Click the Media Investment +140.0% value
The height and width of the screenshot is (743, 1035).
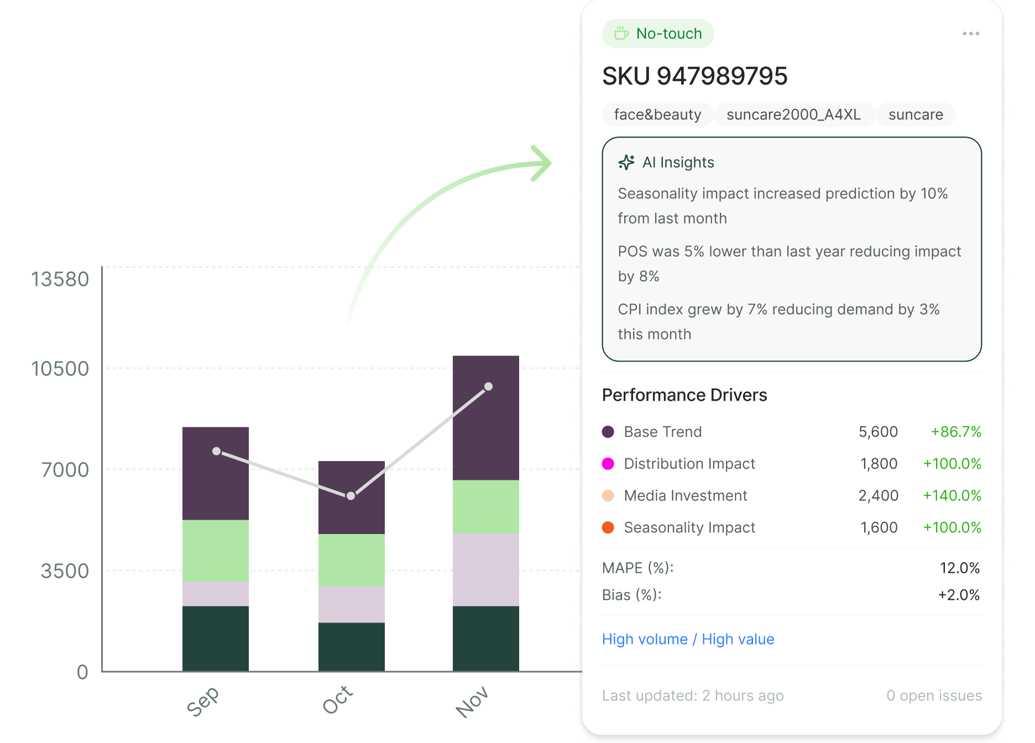point(952,495)
